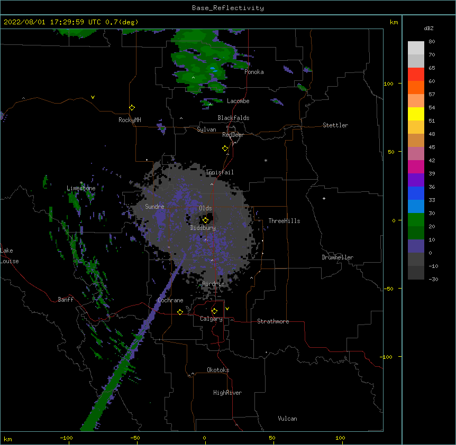Click the yellow V marker east of Calgary
Screen dimensions: 456x445
227,309
